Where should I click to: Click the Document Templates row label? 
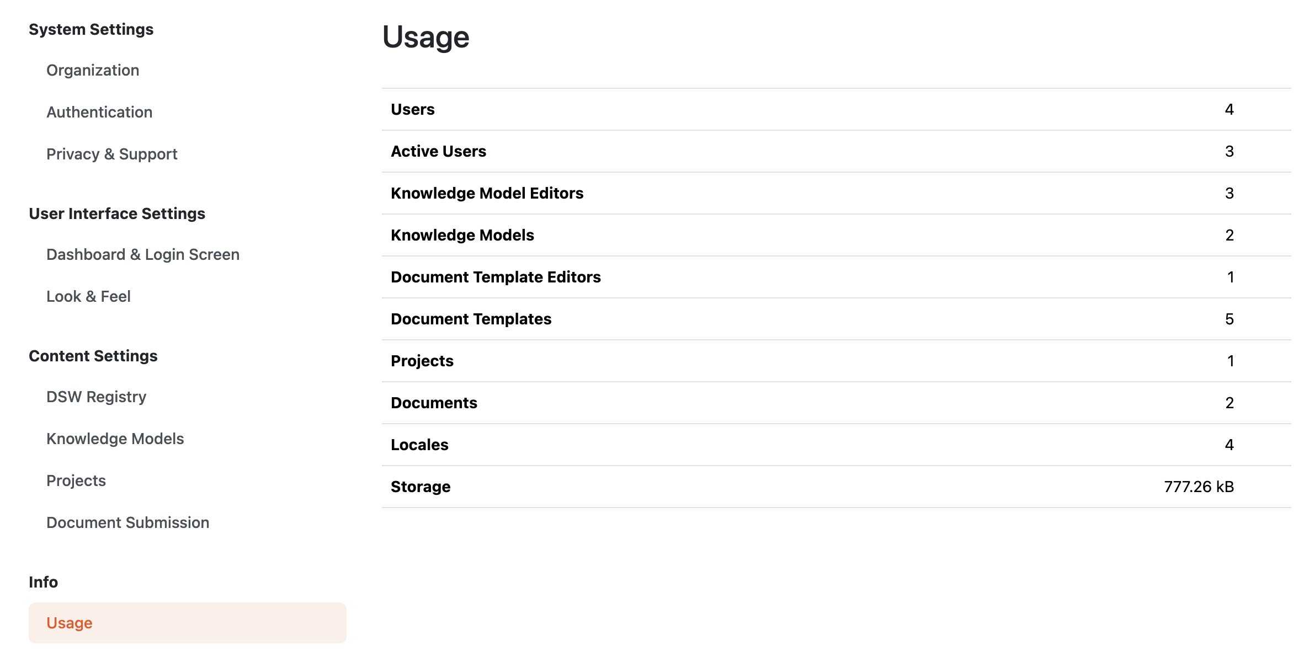pos(471,319)
